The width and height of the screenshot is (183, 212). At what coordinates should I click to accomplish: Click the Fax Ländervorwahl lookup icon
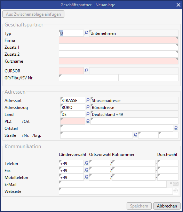click(x=86, y=170)
